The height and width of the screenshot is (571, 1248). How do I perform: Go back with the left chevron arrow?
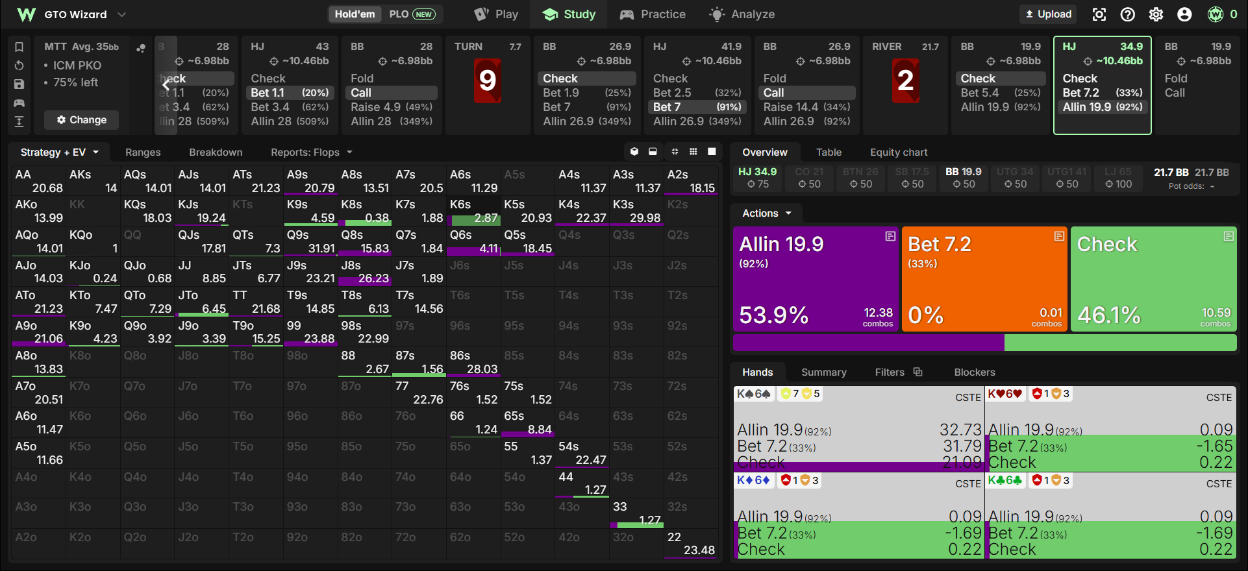tap(166, 85)
